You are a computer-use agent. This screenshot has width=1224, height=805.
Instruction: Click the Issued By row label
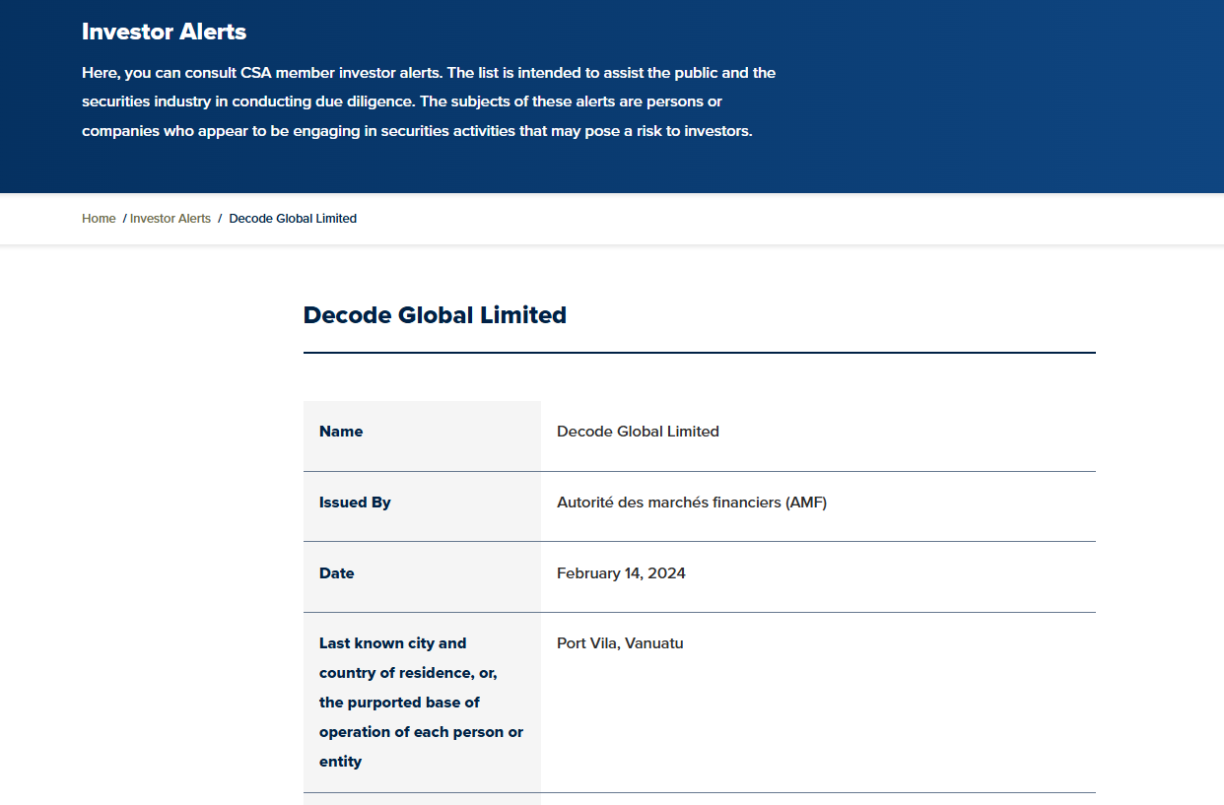pos(355,503)
